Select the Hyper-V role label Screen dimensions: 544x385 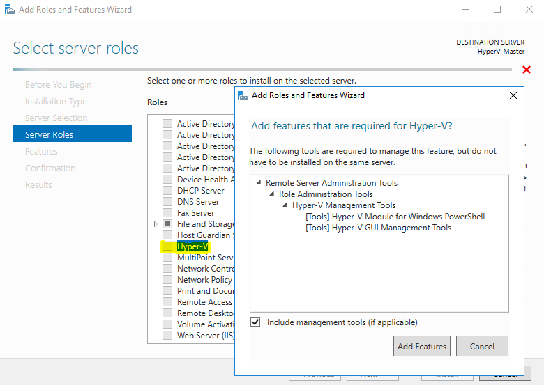pyautogui.click(x=192, y=246)
